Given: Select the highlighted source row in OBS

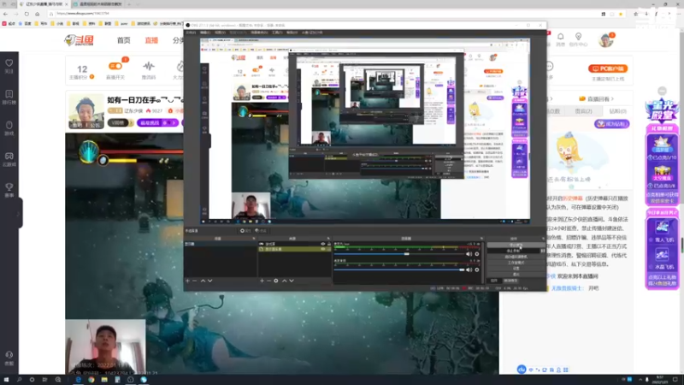Looking at the screenshot, I should coord(294,249).
